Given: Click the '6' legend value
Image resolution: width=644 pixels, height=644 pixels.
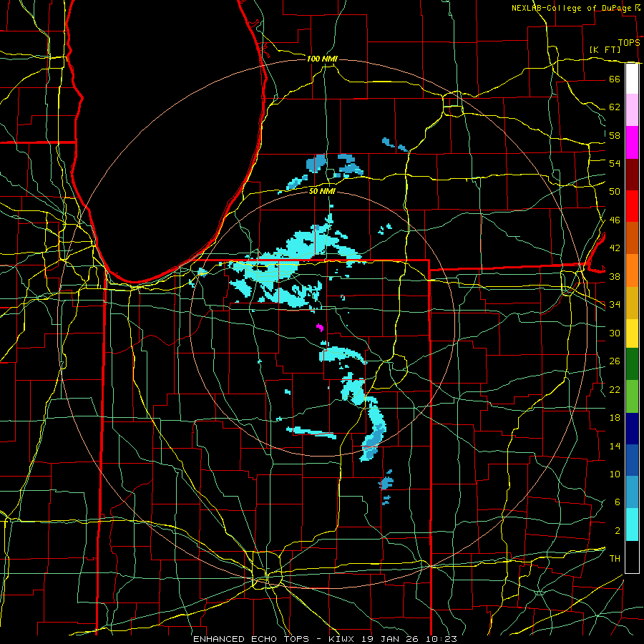Looking at the screenshot, I should (617, 502).
